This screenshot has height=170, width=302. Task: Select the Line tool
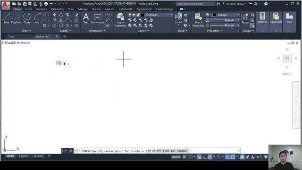(x=6, y=18)
